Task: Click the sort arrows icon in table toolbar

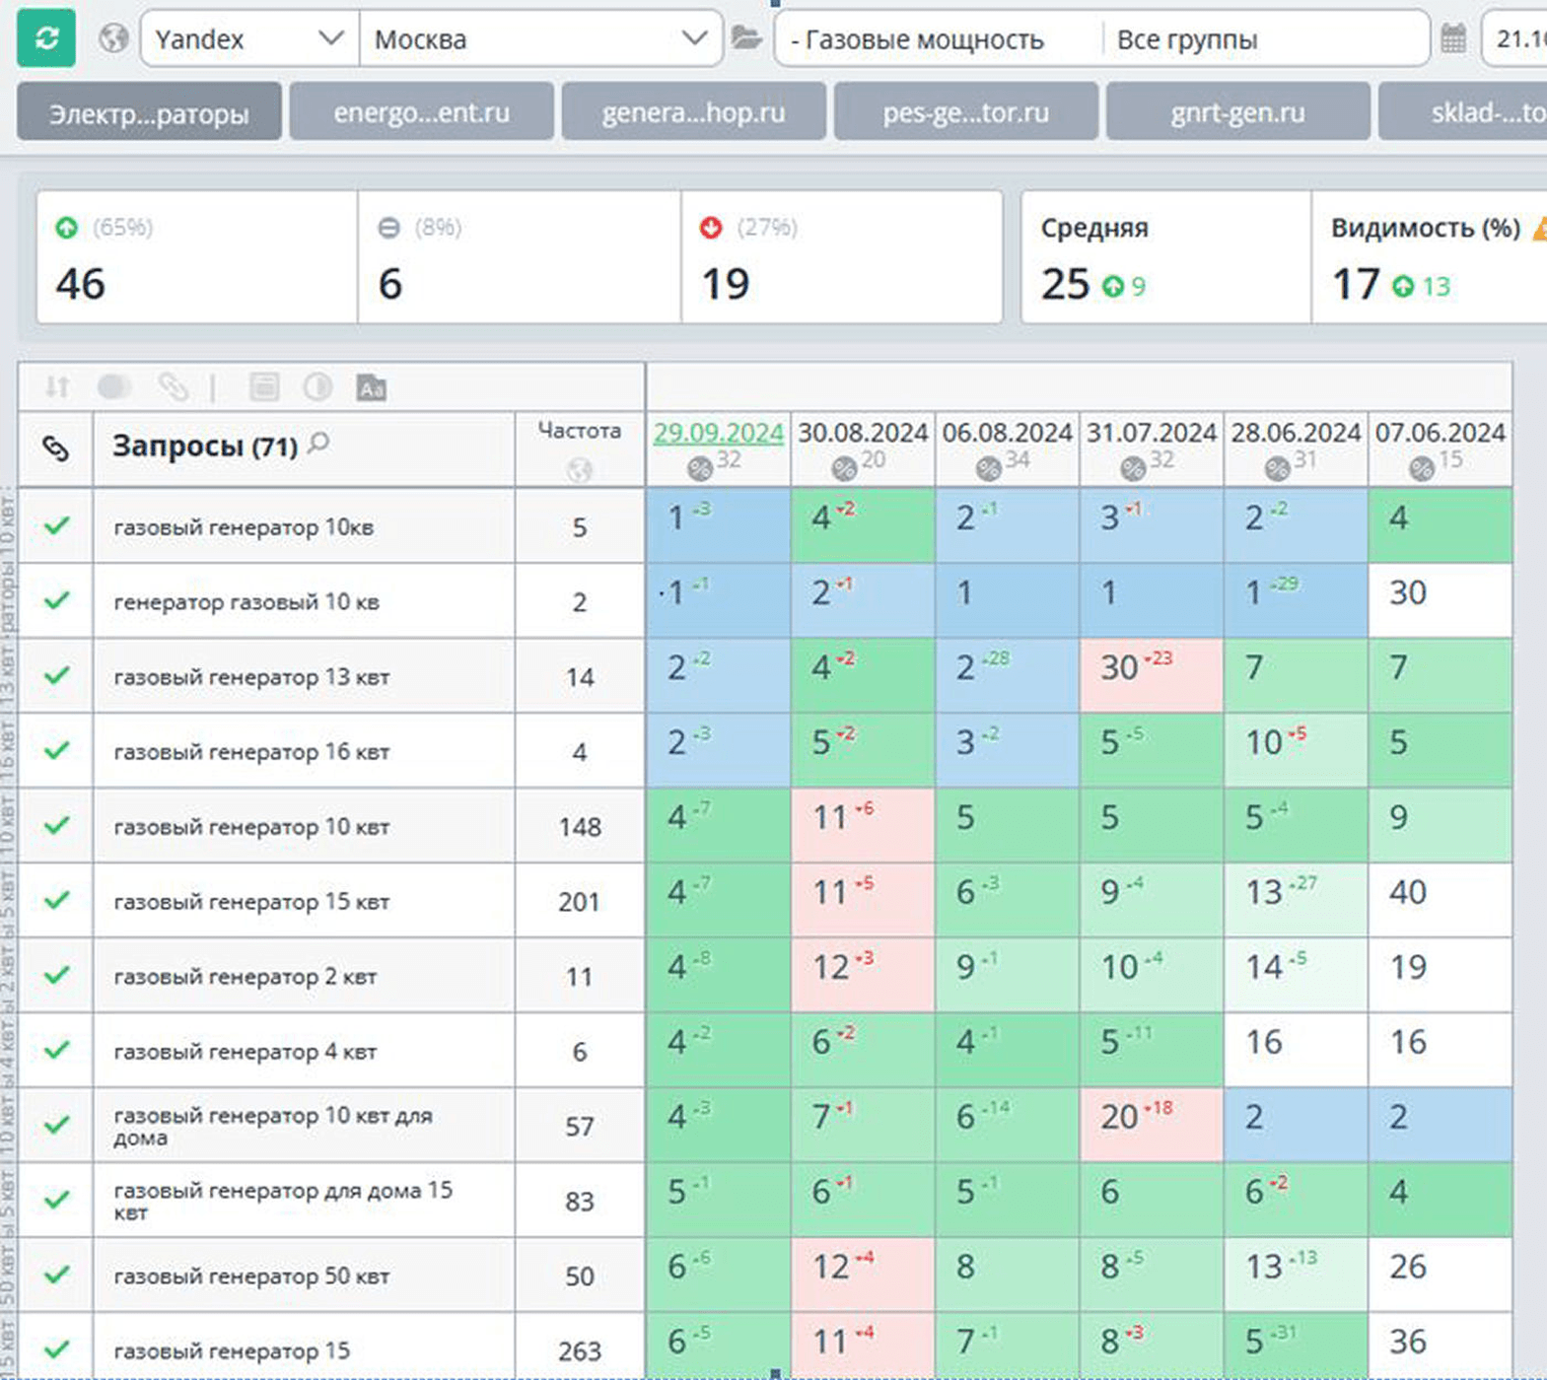Action: (57, 387)
